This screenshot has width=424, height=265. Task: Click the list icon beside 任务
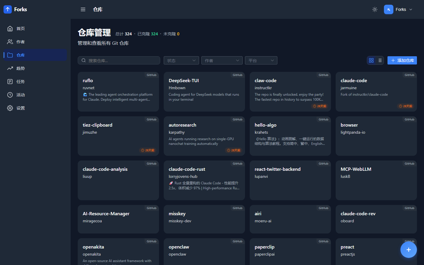(x=10, y=82)
